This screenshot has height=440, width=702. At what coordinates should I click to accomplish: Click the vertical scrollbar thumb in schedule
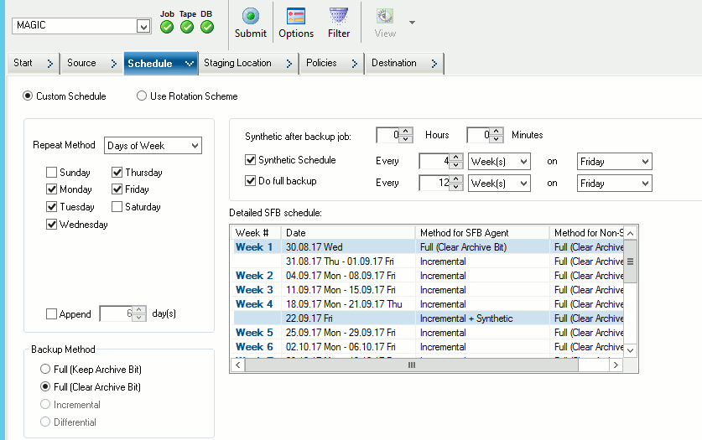coord(631,261)
